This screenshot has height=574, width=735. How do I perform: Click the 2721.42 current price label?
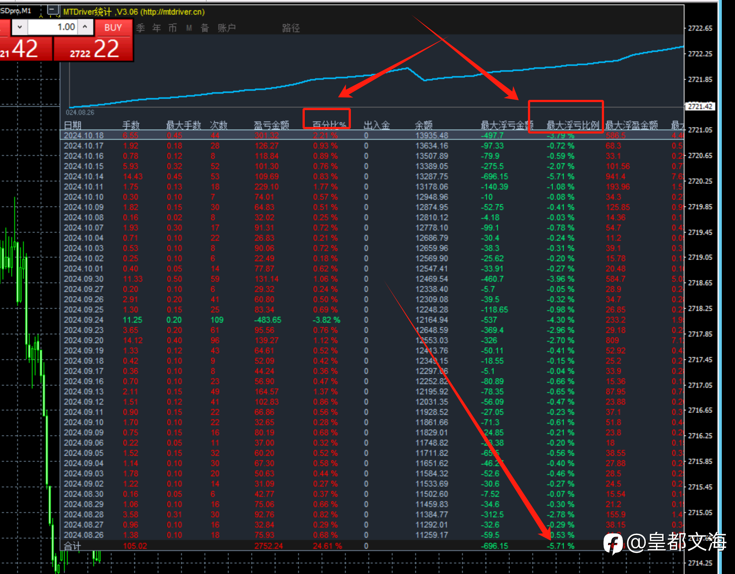700,106
